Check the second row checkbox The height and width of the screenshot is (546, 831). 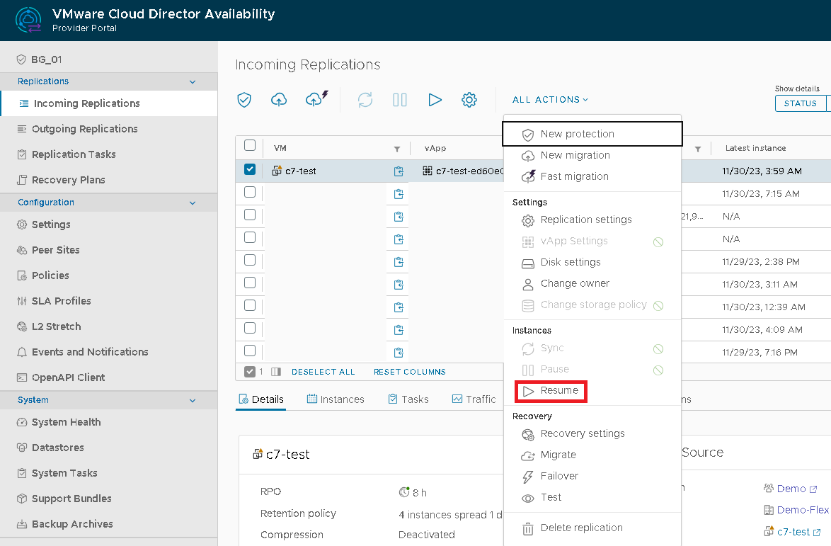(250, 192)
